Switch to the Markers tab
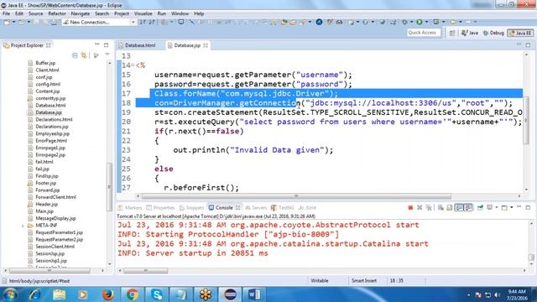Image resolution: width=537 pixels, height=302 pixels. click(x=130, y=208)
